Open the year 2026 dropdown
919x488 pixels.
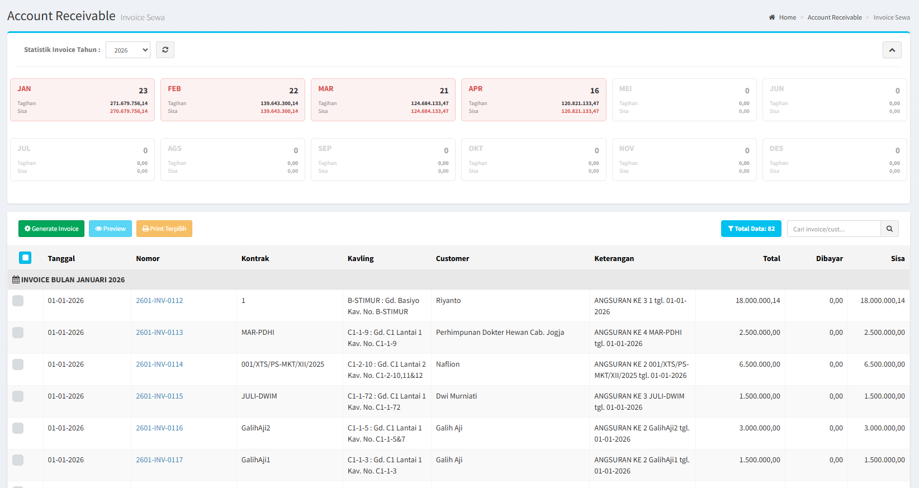[x=128, y=50]
